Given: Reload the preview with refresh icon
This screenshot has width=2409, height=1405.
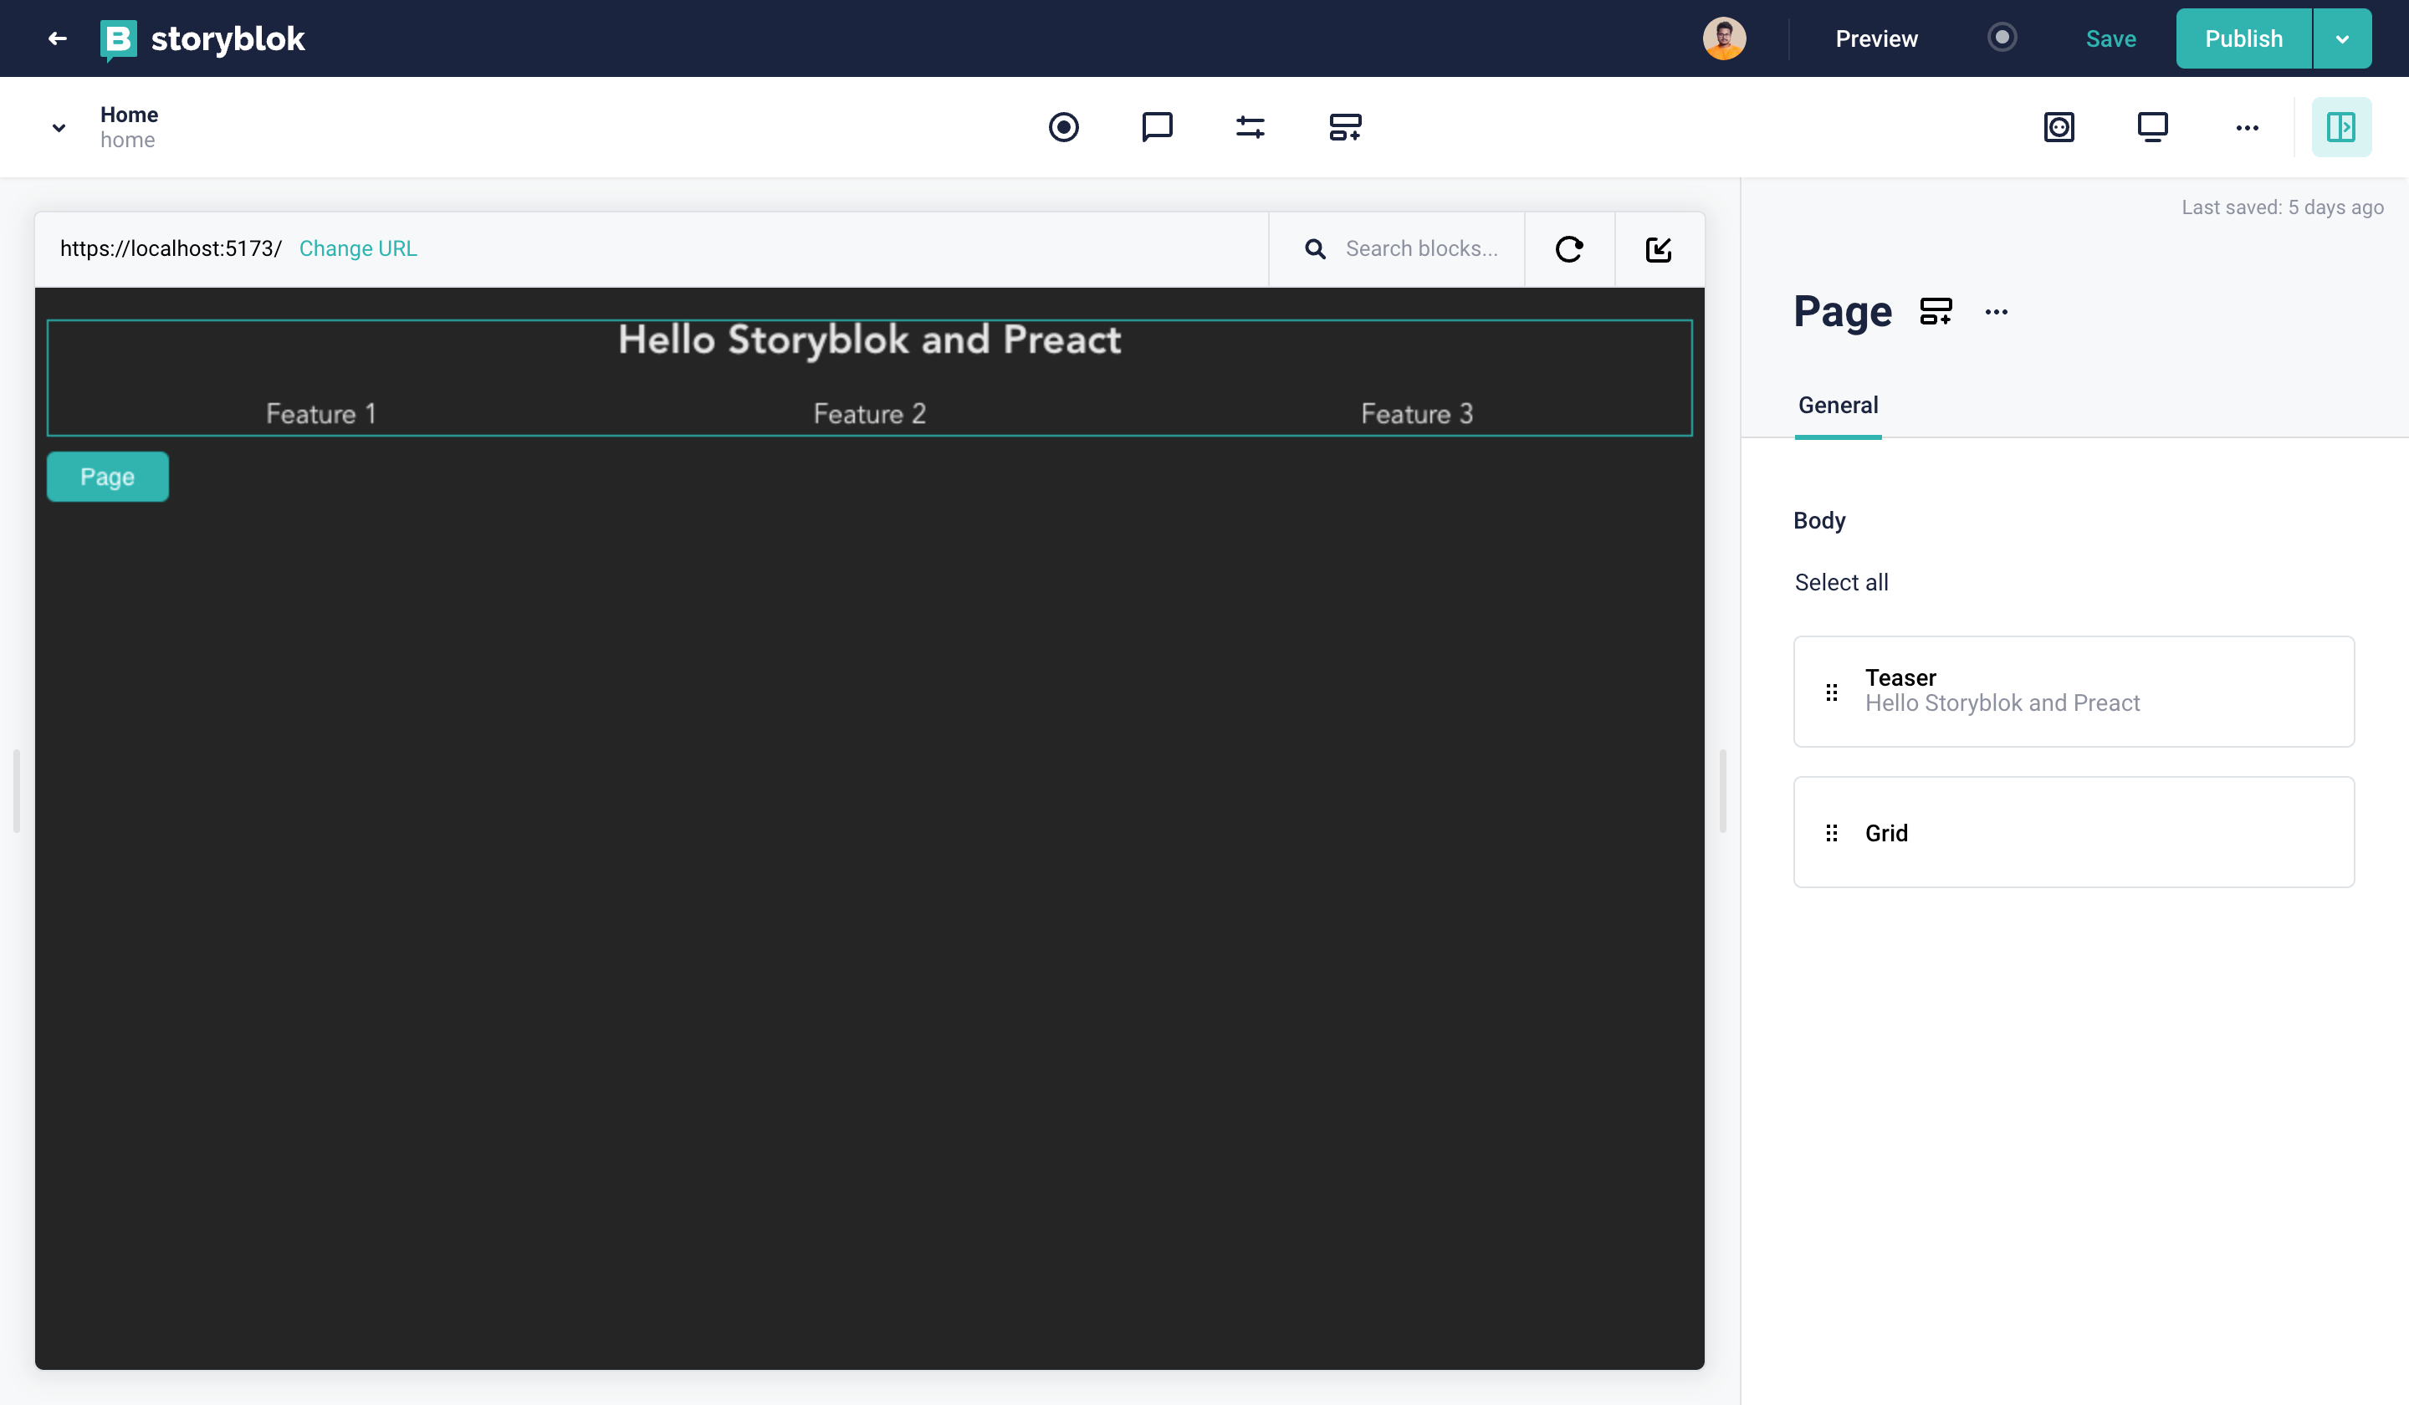Looking at the screenshot, I should point(1568,249).
